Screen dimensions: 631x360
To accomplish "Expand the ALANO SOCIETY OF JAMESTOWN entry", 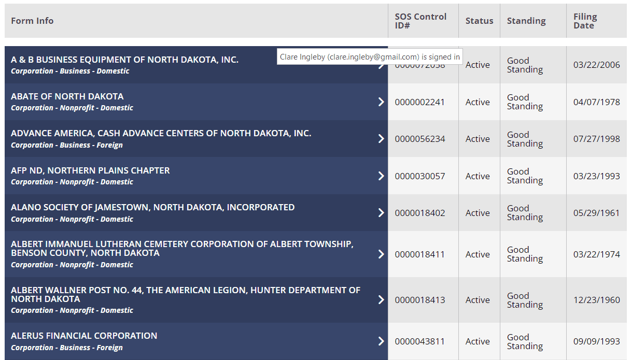I will (381, 212).
